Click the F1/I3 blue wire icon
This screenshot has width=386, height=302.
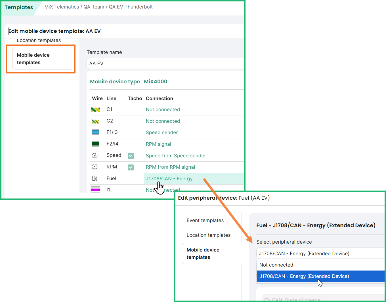tap(95, 132)
